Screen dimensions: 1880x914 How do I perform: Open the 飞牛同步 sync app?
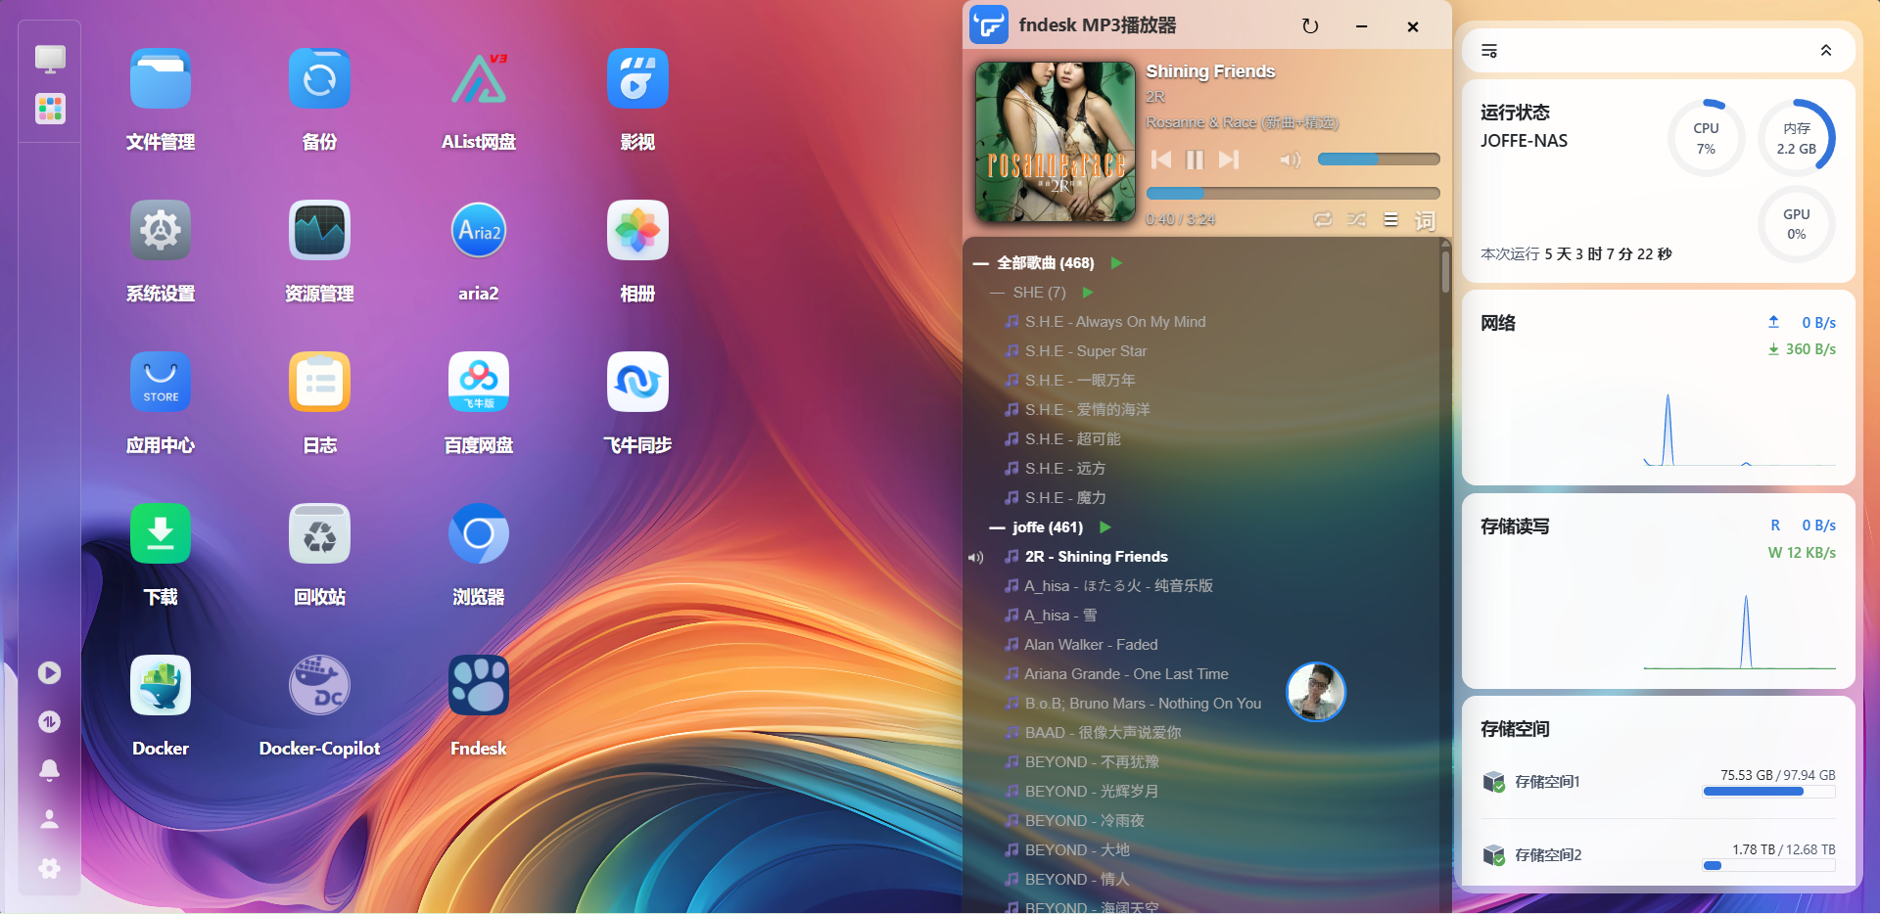(x=636, y=382)
